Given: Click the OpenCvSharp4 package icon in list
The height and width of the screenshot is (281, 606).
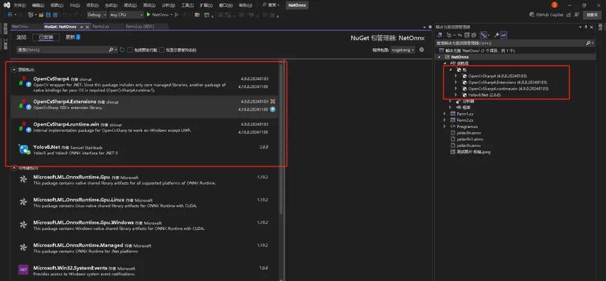Looking at the screenshot, I should 25,82.
